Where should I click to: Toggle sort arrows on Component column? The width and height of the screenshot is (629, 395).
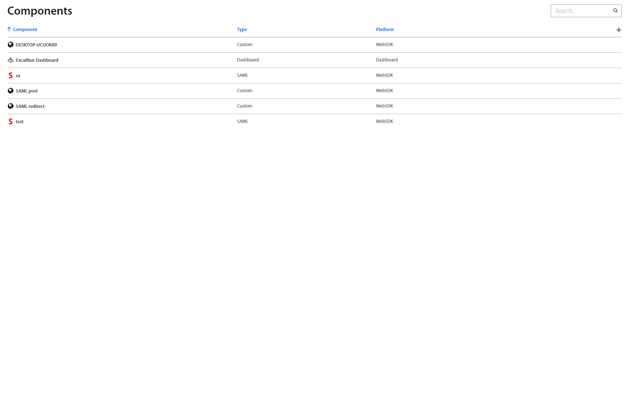(x=9, y=29)
